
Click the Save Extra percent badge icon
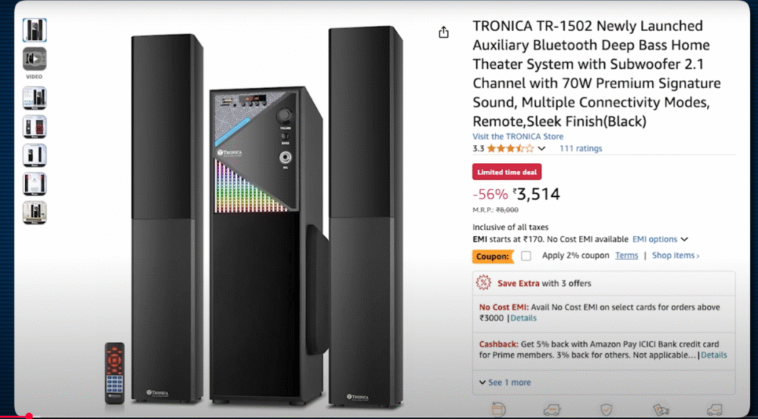[x=483, y=283]
